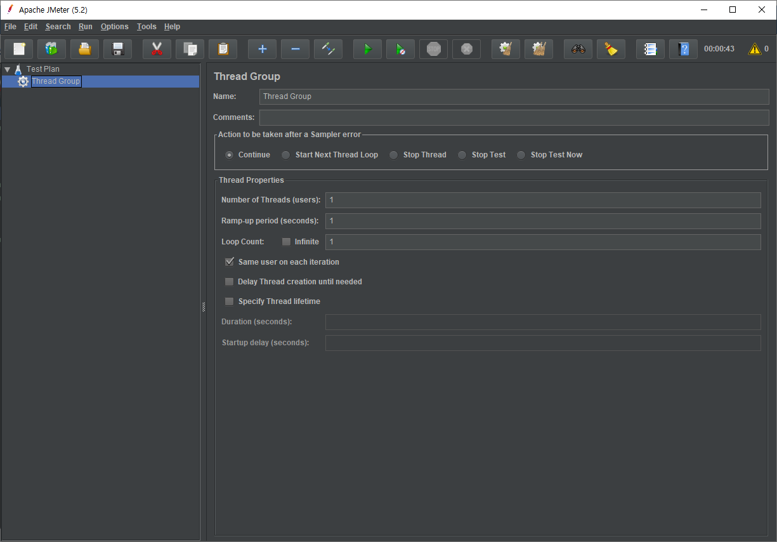Reset search with the yellow brush icon
The image size is (777, 542).
coord(611,49)
